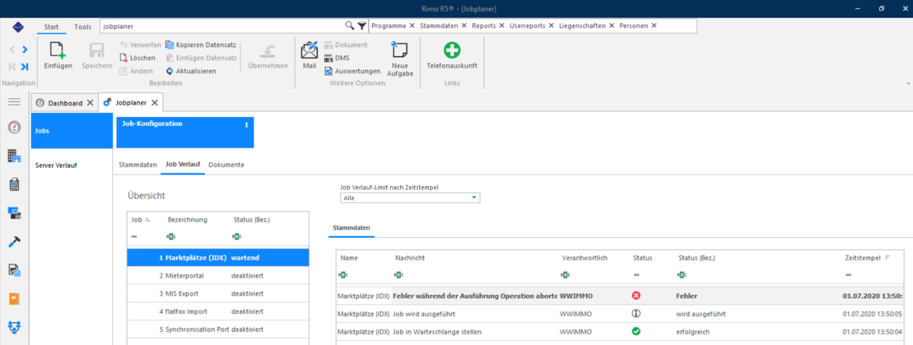Select the Job Verlauf sub-tab

pos(183,164)
